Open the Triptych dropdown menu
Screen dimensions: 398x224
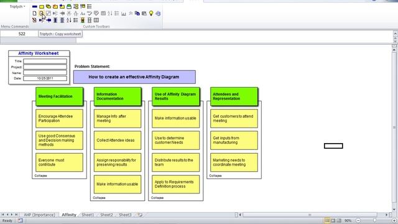[17, 7]
